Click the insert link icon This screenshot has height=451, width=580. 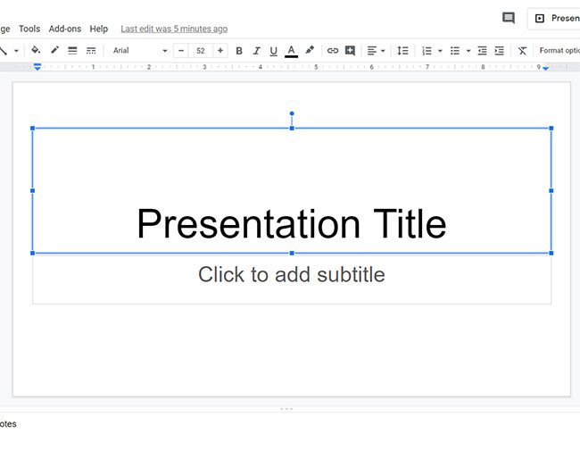pos(333,51)
